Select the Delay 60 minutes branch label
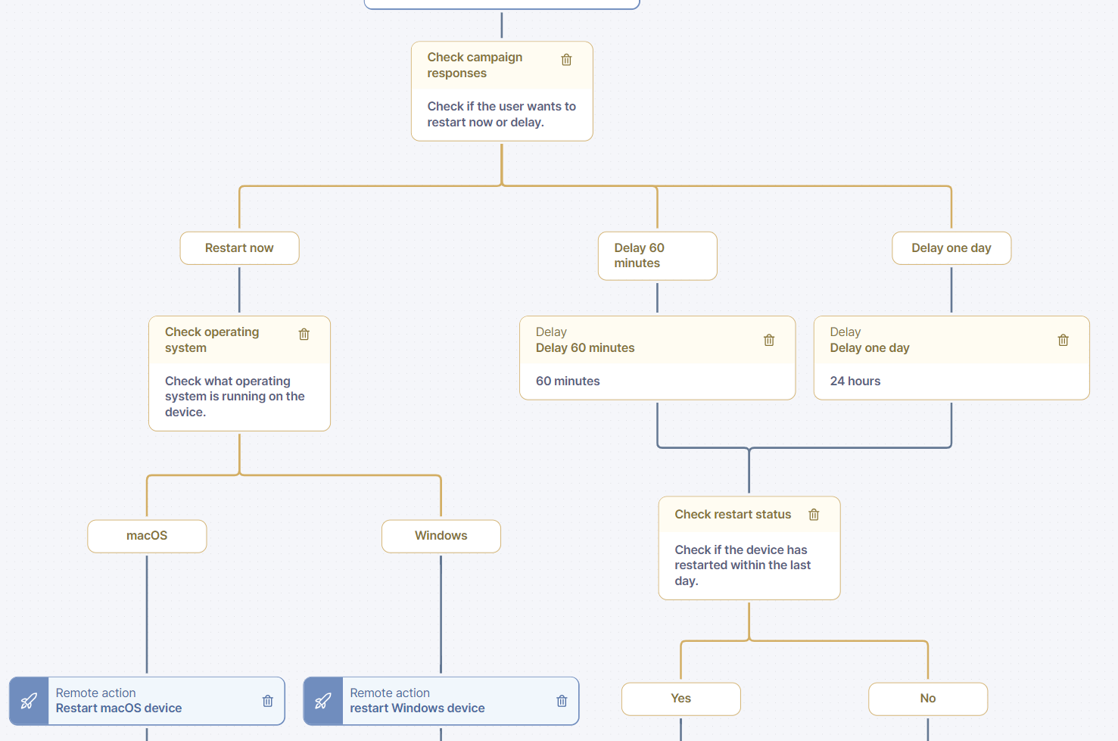The height and width of the screenshot is (741, 1118). [657, 256]
